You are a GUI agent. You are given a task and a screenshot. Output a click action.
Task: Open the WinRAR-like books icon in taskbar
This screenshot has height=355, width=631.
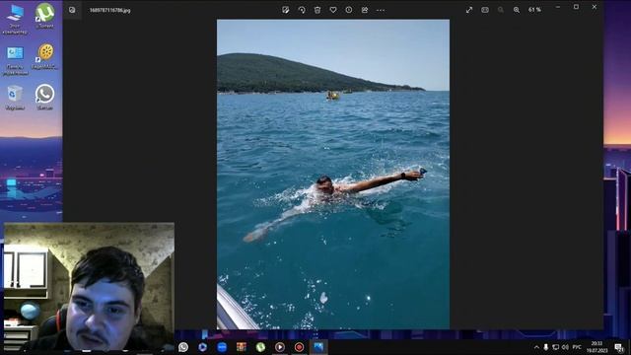pyautogui.click(x=241, y=347)
